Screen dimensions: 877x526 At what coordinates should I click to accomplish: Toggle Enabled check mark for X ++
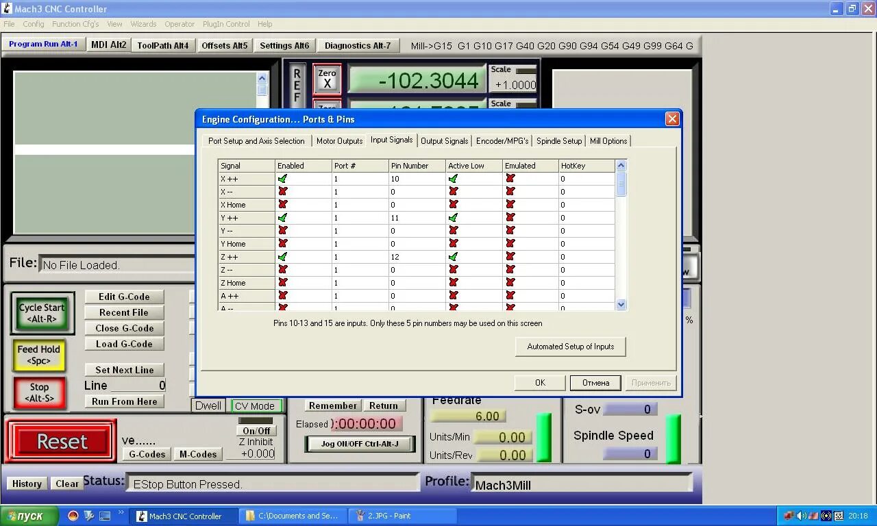coord(282,179)
